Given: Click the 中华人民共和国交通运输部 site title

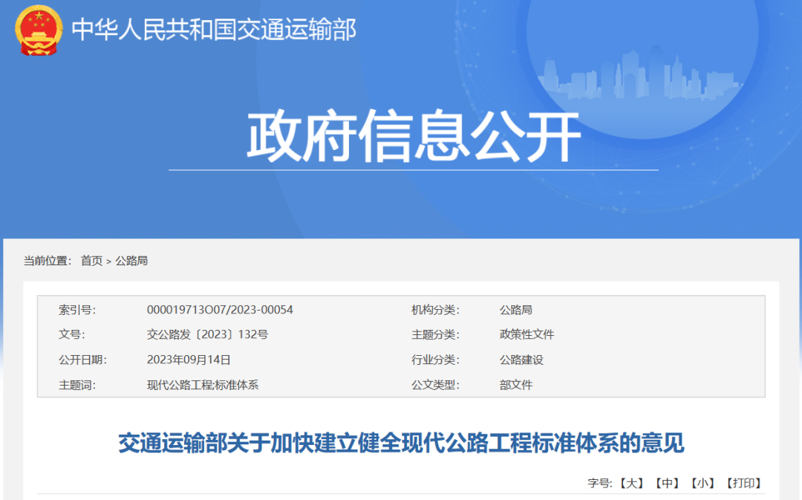Looking at the screenshot, I should pyautogui.click(x=214, y=30).
